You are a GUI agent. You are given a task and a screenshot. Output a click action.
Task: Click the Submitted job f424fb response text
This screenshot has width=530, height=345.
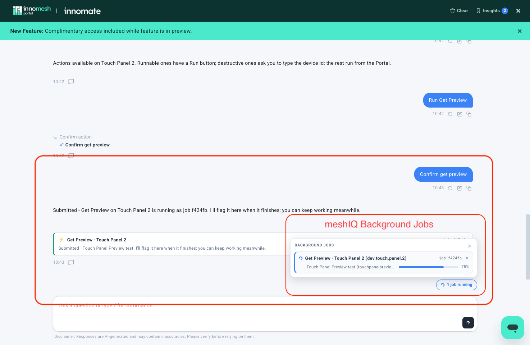[x=206, y=210]
